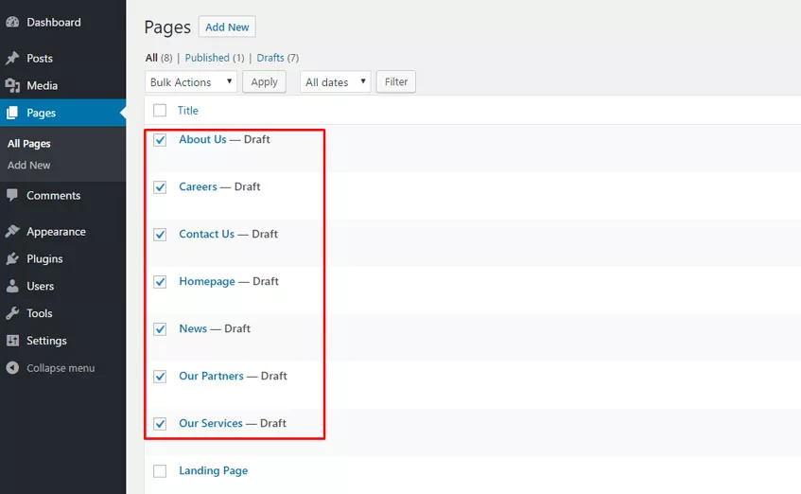Screen dimensions: 801x494
Task: Filter by Published (1) pages
Action: coord(215,58)
